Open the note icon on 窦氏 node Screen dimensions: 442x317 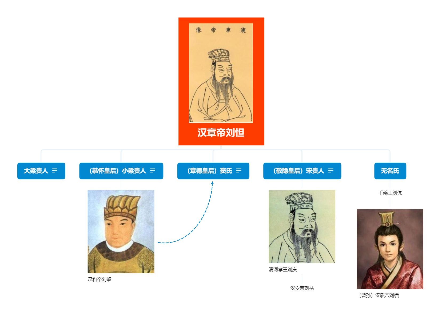tap(239, 171)
